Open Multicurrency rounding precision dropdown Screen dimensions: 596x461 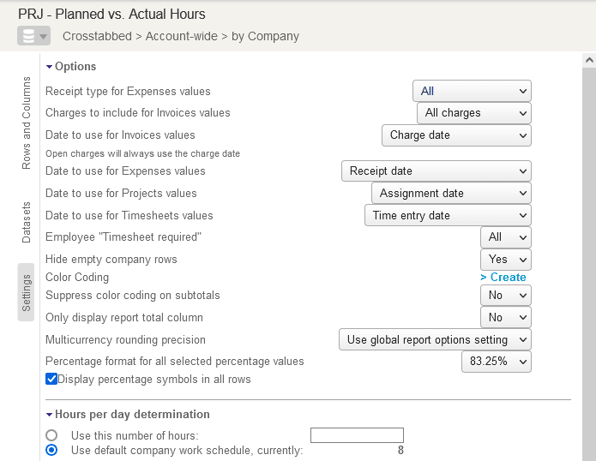(435, 340)
